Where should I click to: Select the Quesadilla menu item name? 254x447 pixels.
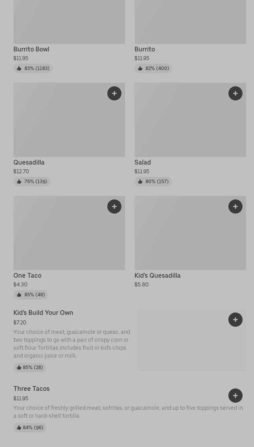(29, 163)
